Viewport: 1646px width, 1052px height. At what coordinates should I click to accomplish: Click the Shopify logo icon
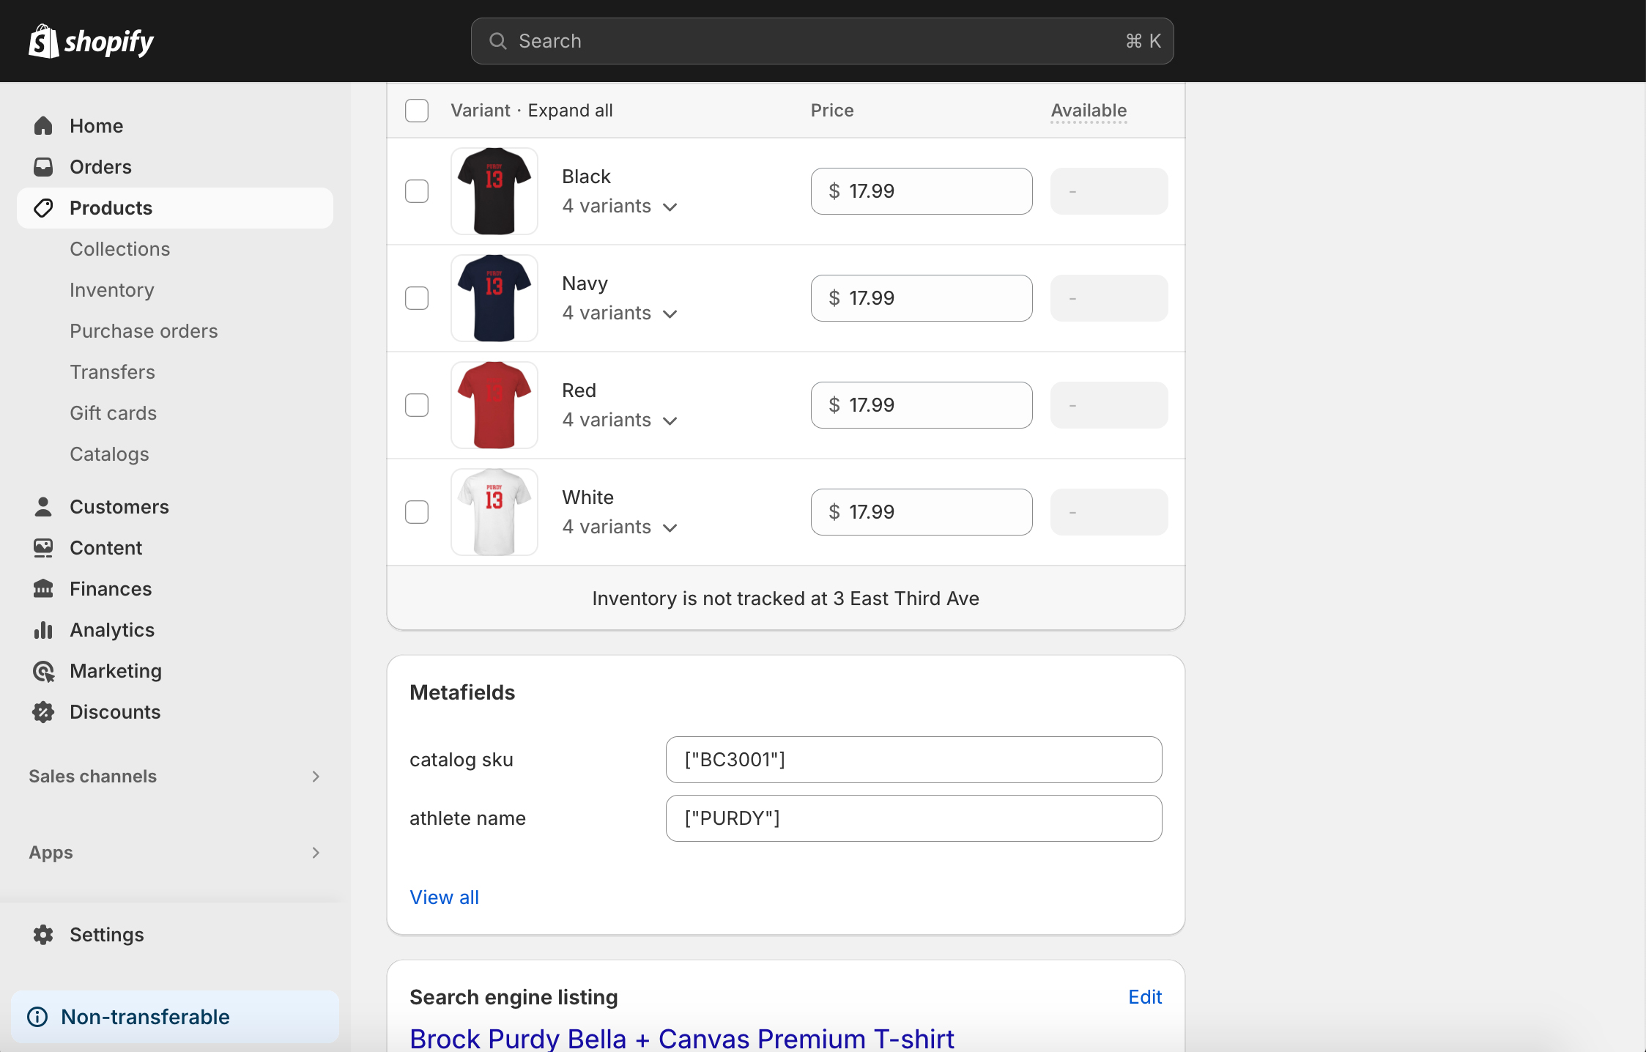pyautogui.click(x=43, y=41)
